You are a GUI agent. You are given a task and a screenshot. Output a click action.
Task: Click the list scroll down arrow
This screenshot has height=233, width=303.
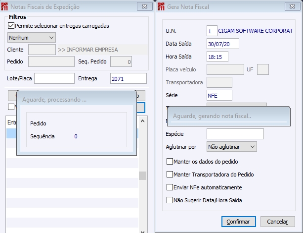[x=143, y=231]
